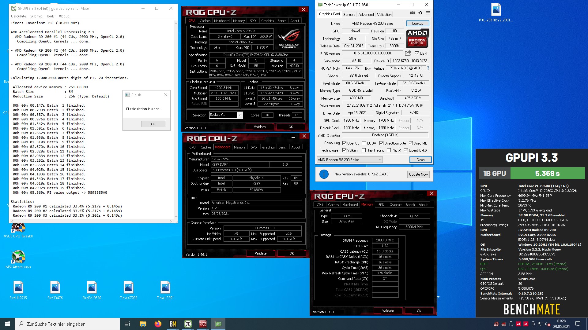Open notification center in taskbar
This screenshot has height=330, width=588.
[x=578, y=324]
